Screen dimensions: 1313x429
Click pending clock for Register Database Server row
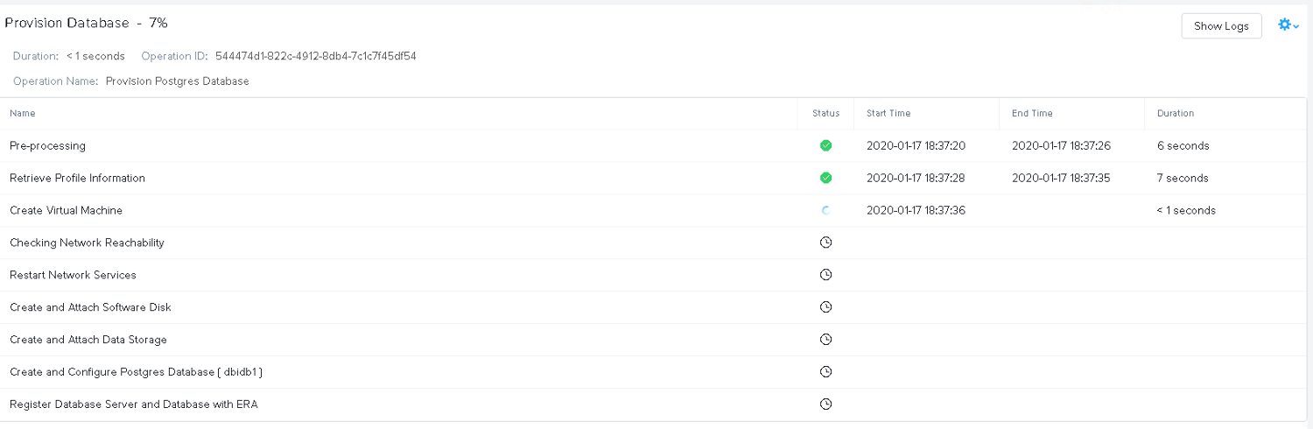825,404
